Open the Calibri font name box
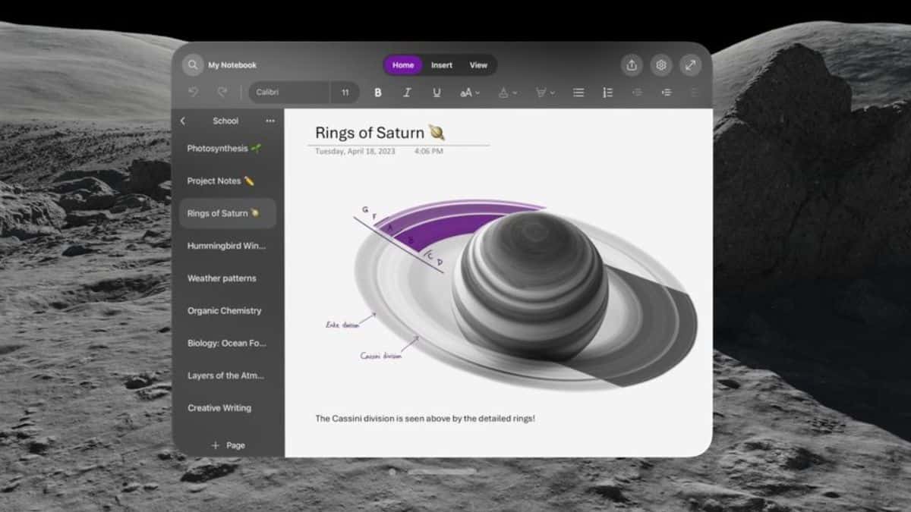 288,93
